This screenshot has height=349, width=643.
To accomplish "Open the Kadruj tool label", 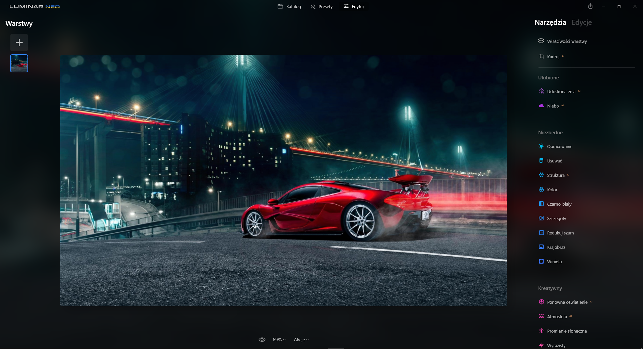I will coord(553,57).
